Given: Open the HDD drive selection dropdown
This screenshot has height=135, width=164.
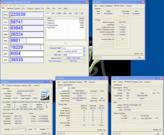Looking at the screenshot, I should 84,51.
